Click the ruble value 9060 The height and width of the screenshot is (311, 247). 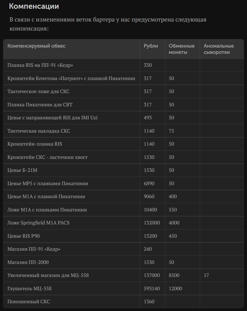click(x=149, y=197)
